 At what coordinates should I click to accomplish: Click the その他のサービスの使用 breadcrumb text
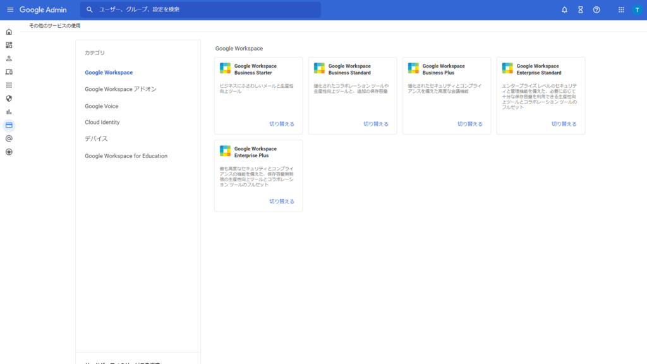tap(54, 25)
